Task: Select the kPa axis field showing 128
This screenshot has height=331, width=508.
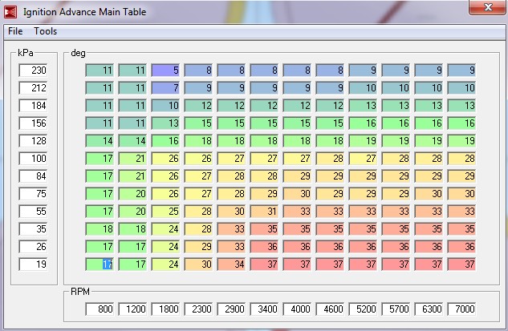Action: (x=33, y=141)
